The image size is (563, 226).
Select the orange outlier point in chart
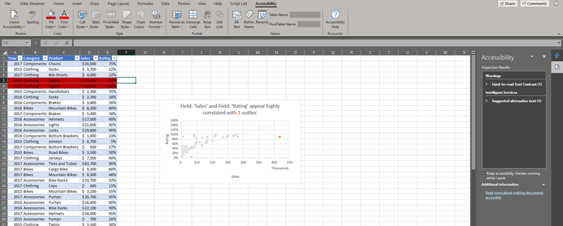point(280,137)
